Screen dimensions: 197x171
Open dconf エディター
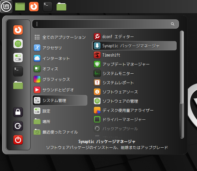(134, 37)
